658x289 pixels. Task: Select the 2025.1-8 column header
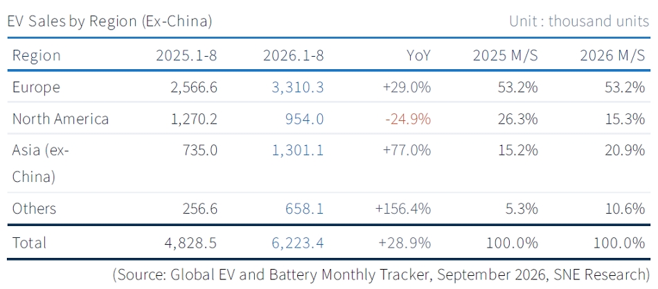pyautogui.click(x=186, y=55)
